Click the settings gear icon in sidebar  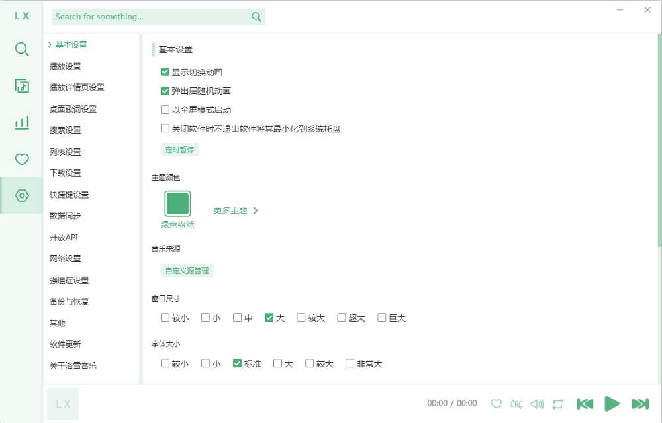pyautogui.click(x=21, y=195)
